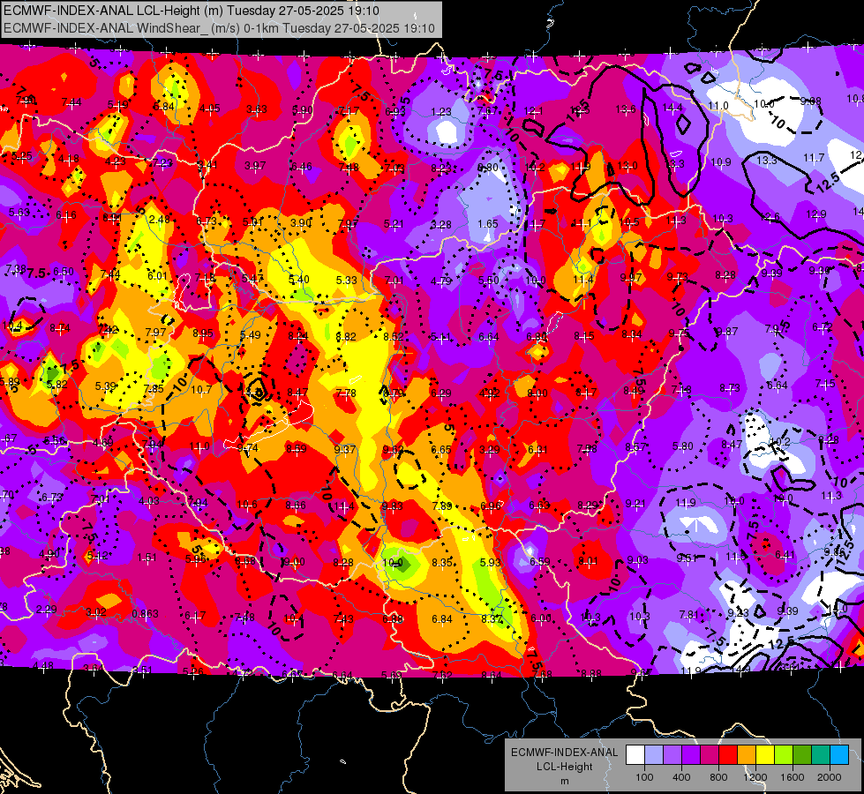Click the legend tick label 800
This screenshot has width=864, height=794.
[x=718, y=777]
